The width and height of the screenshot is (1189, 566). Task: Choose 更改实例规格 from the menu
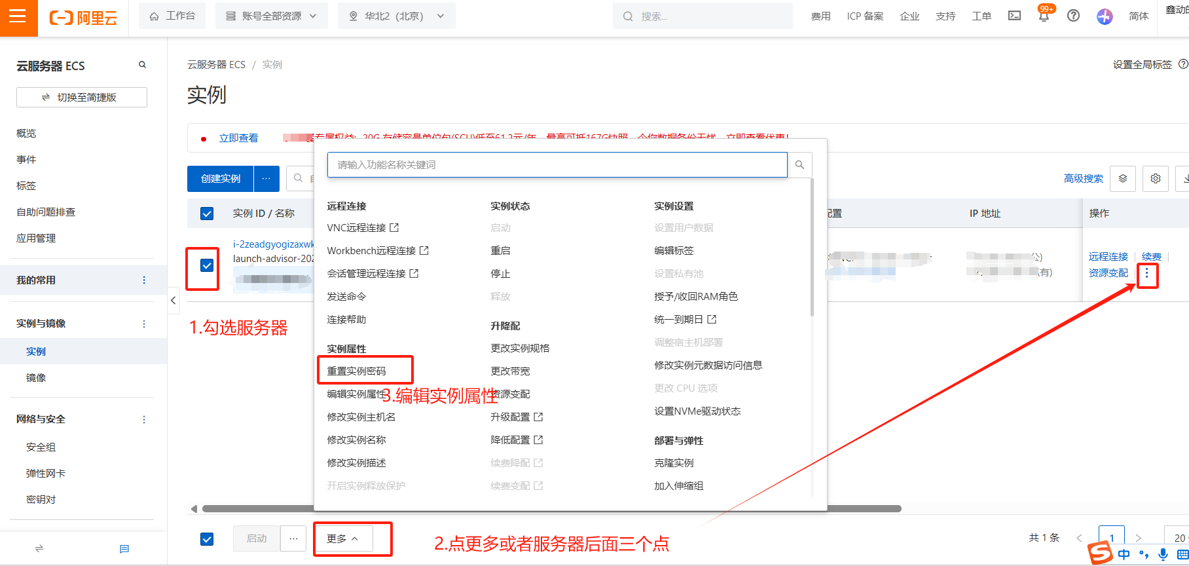tap(520, 348)
